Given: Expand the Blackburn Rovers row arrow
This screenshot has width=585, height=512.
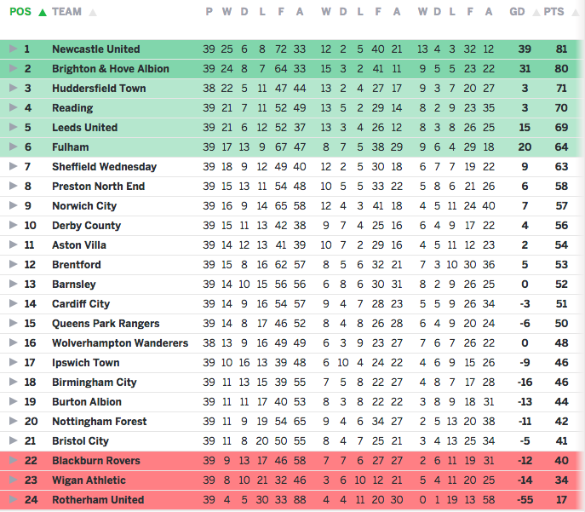Looking at the screenshot, I should tap(13, 461).
